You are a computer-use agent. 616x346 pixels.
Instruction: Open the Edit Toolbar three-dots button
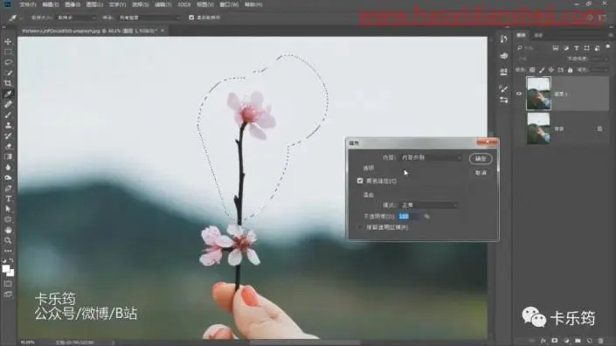tap(8, 251)
